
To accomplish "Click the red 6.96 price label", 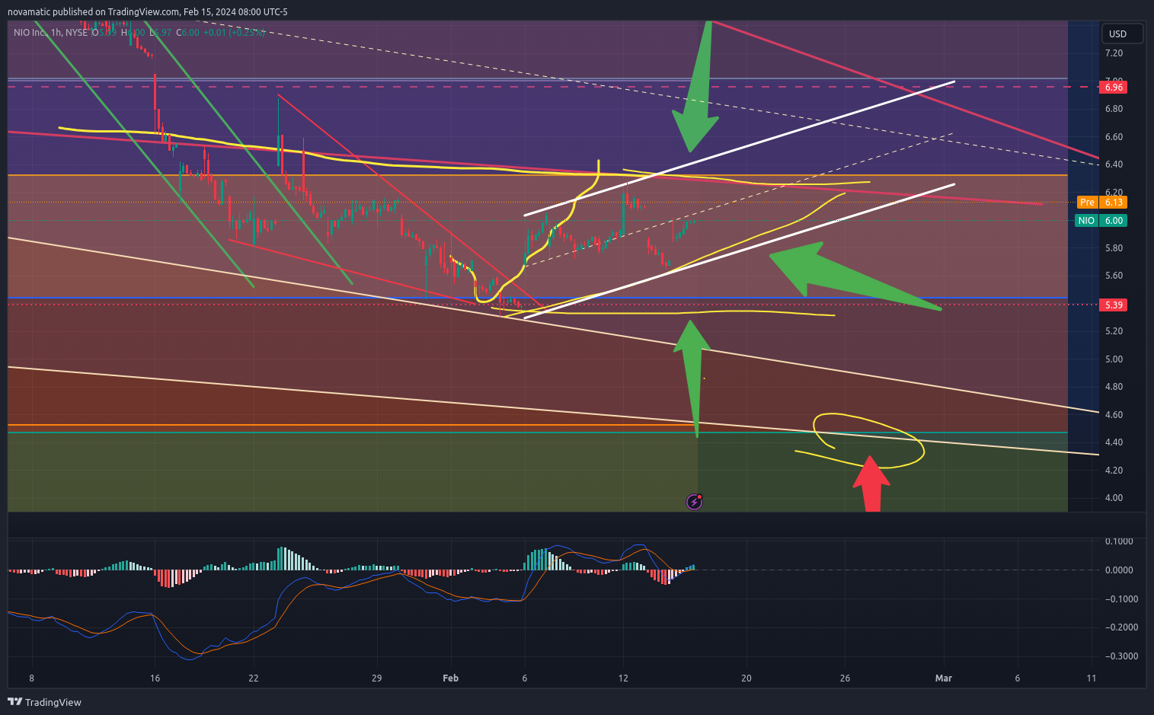I will (x=1114, y=87).
